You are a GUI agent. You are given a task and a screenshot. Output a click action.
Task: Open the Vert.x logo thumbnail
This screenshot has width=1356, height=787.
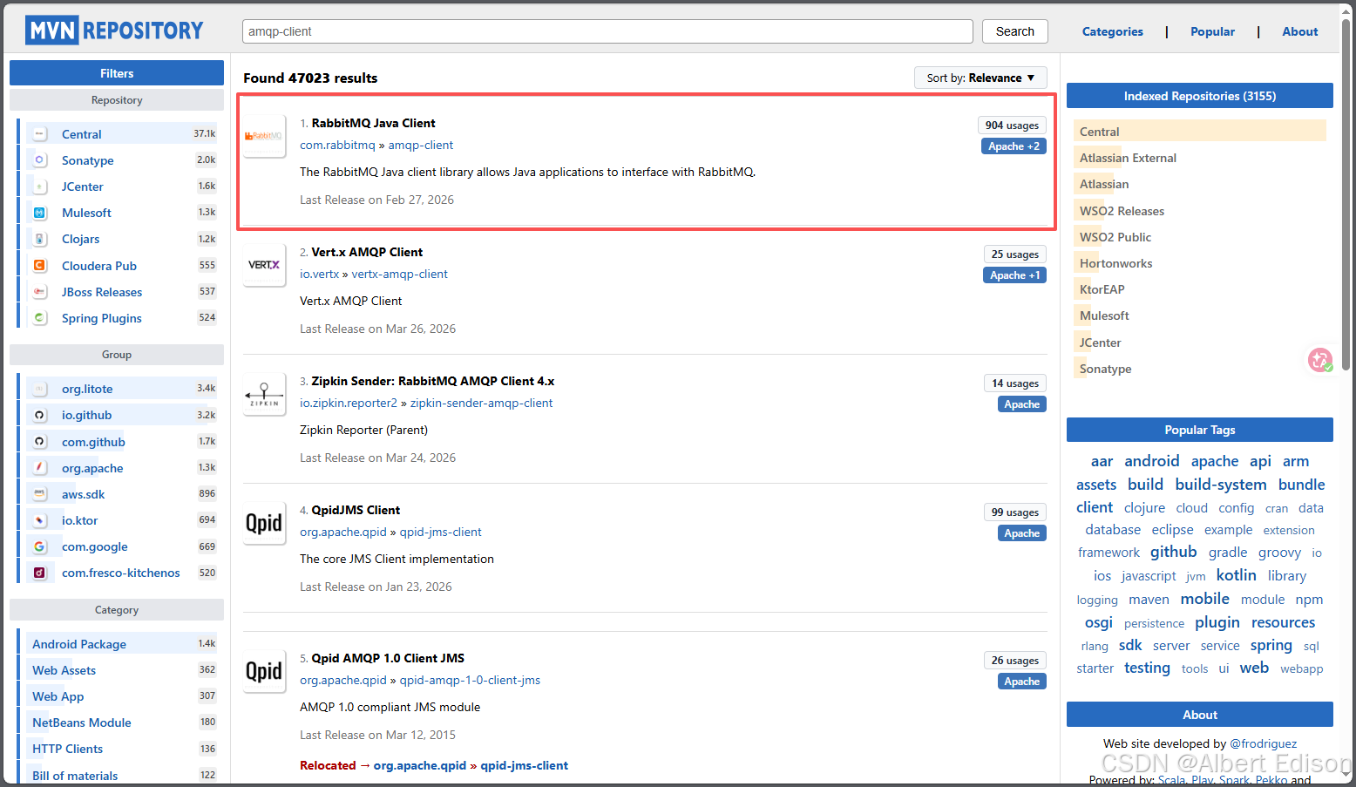(264, 265)
